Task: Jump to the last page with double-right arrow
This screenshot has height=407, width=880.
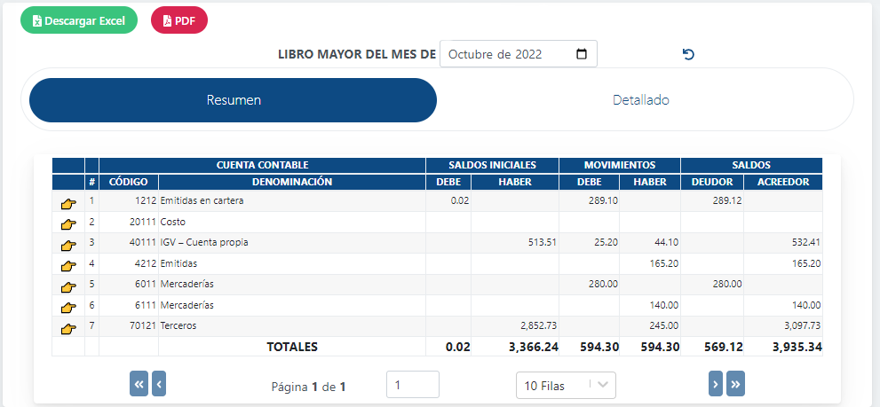Action: 736,384
